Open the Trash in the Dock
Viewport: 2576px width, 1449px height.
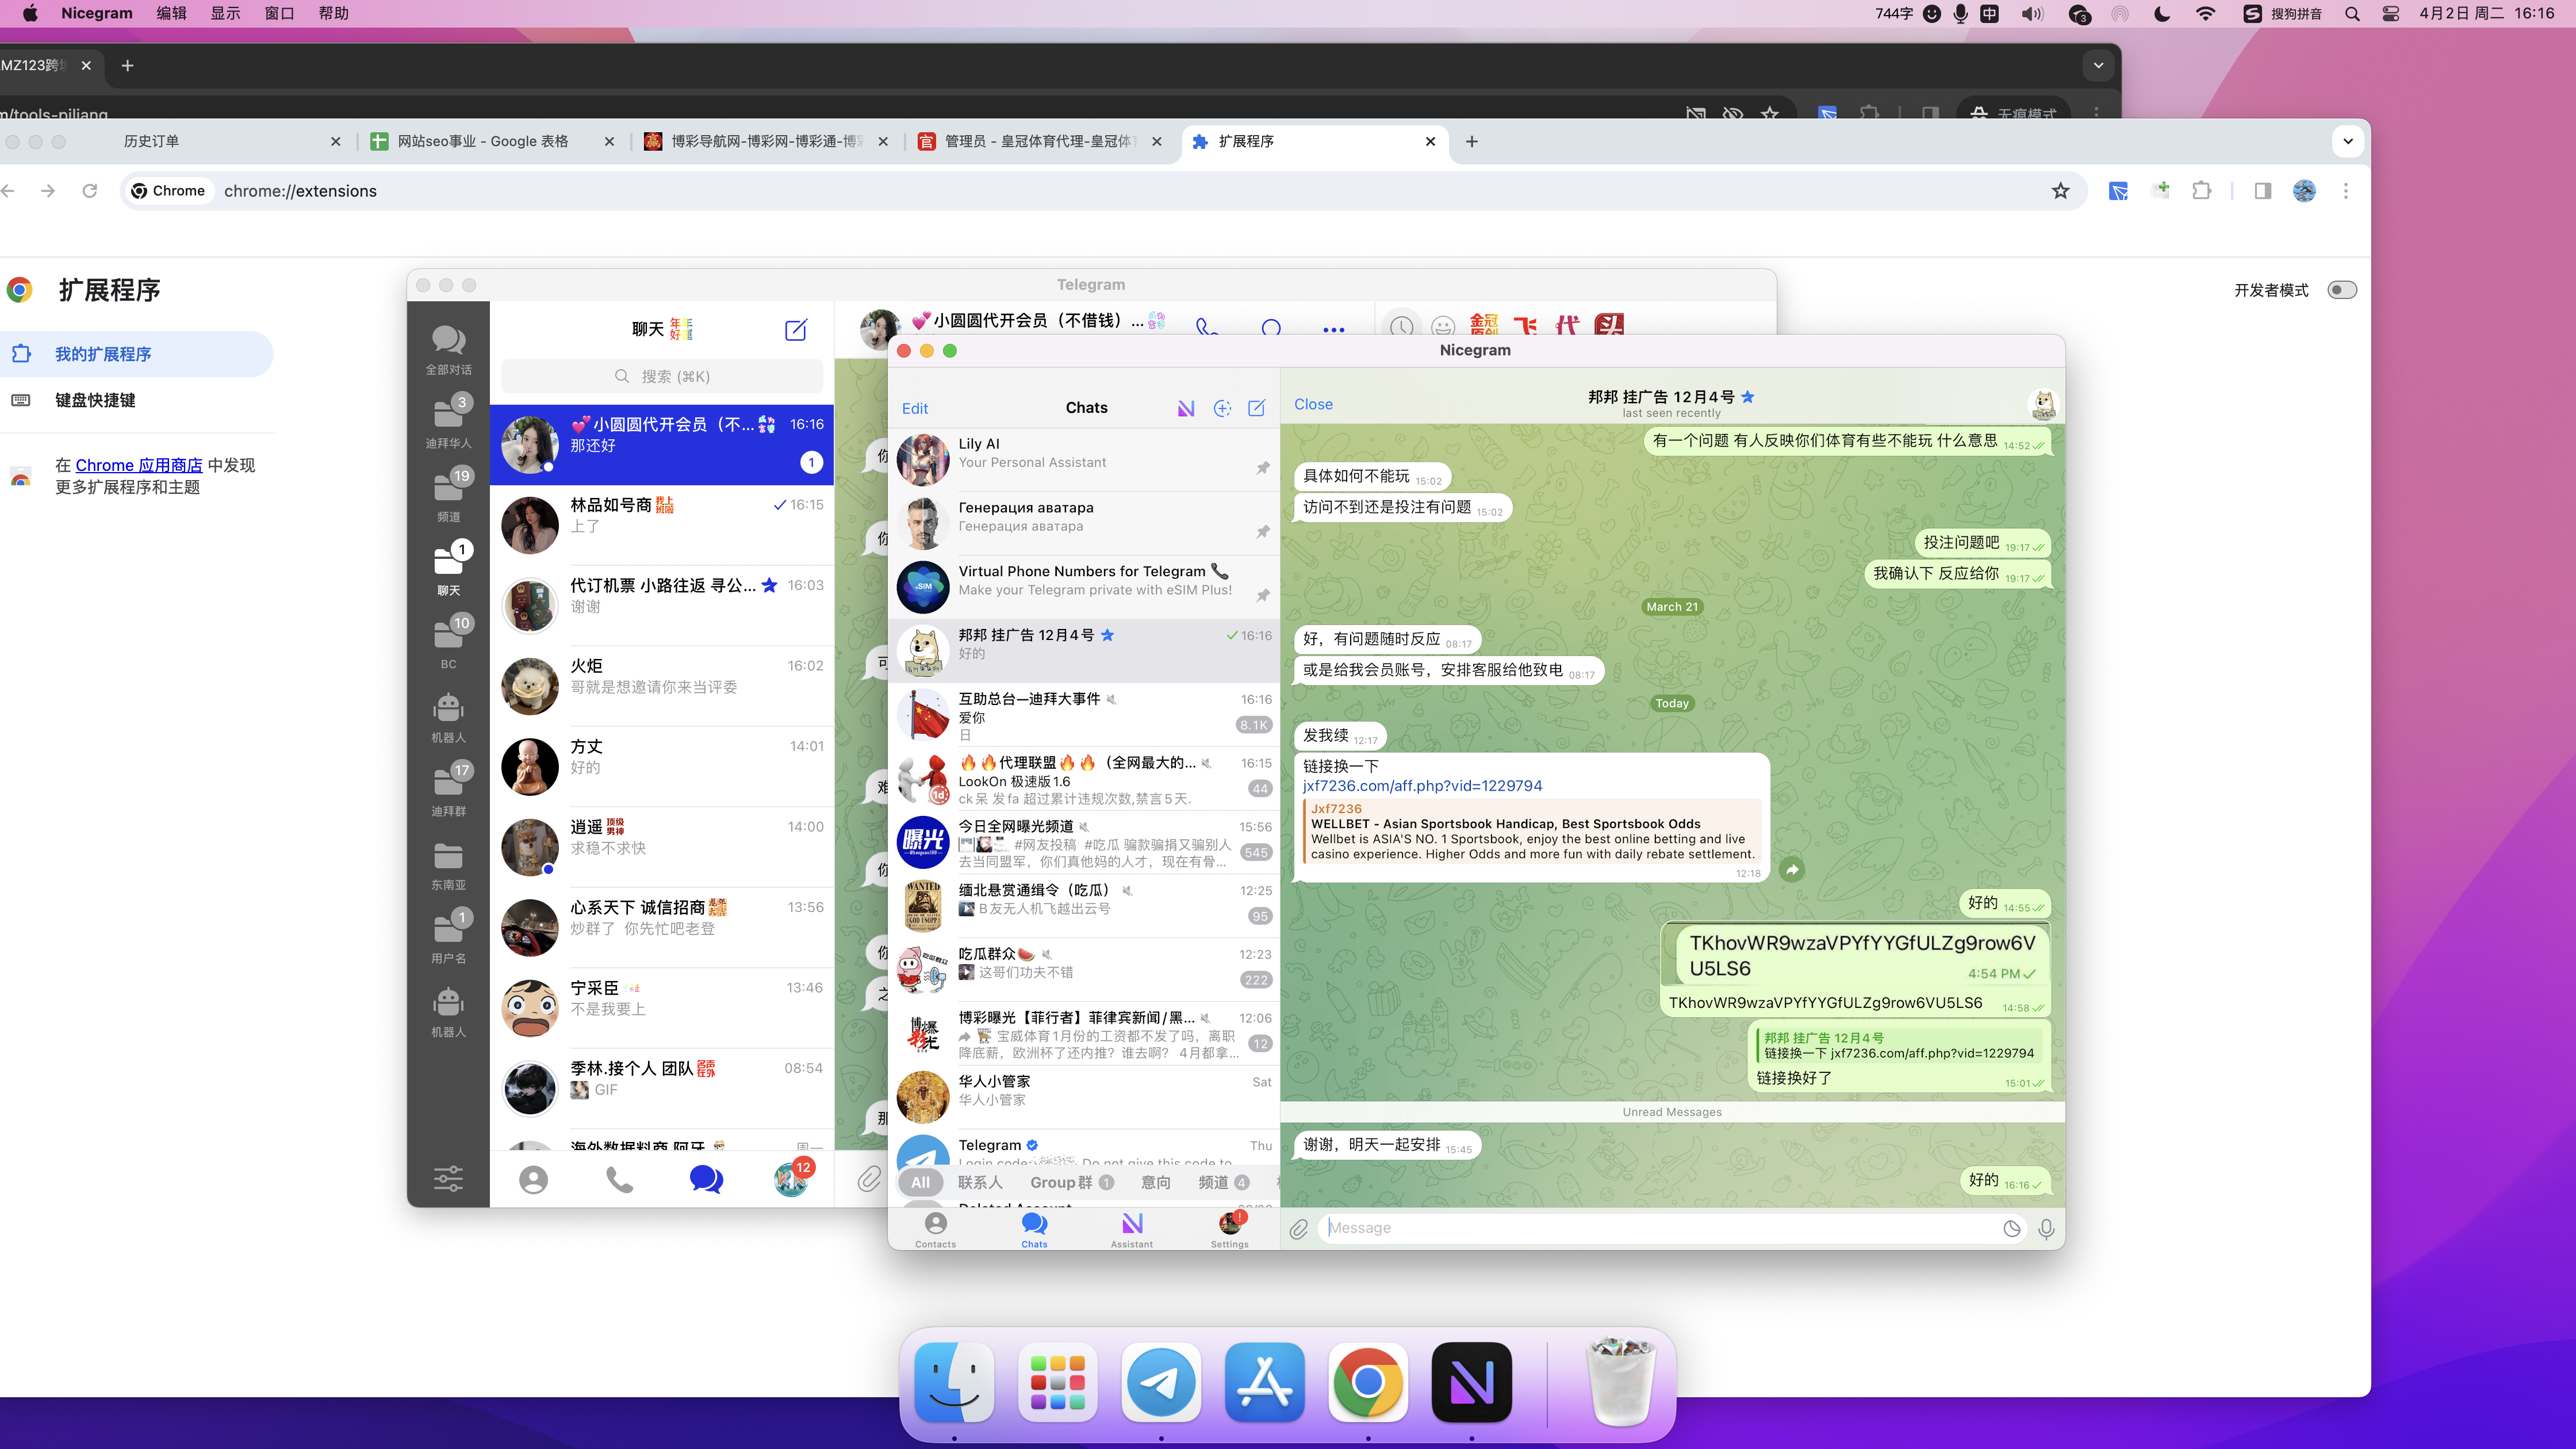point(1621,1382)
